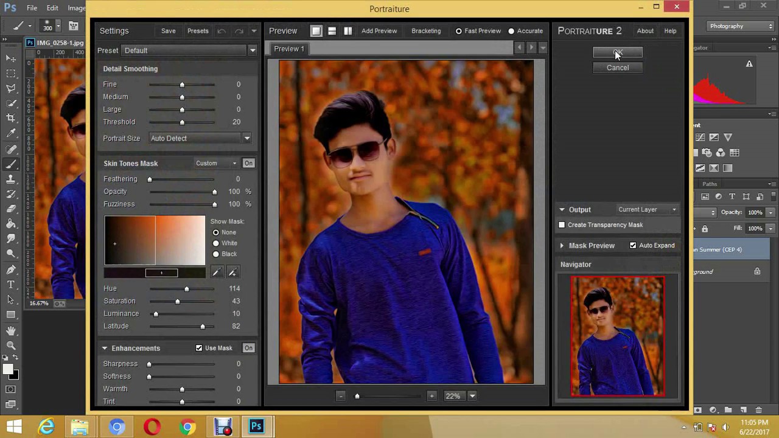Open the Output Current Layer dropdown
779x438 pixels.
click(647, 209)
